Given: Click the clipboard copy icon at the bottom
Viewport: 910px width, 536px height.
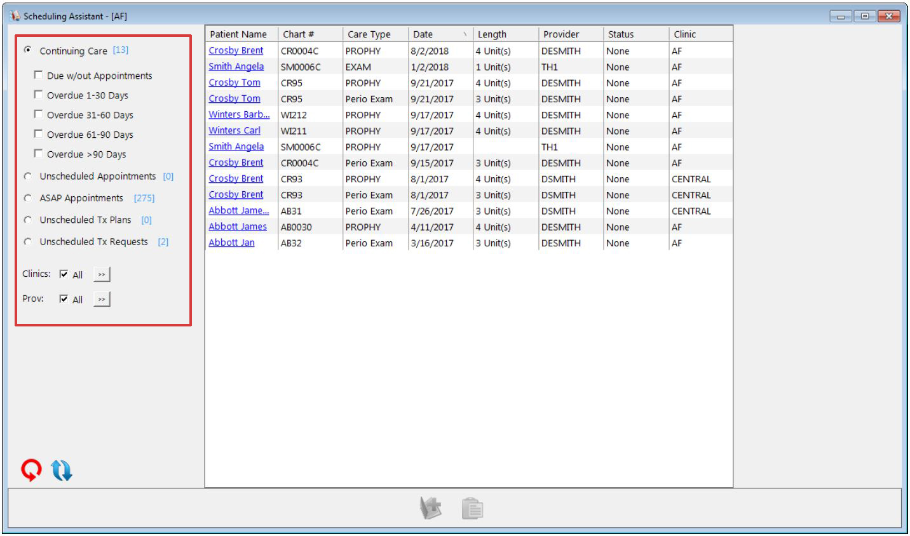Looking at the screenshot, I should point(473,507).
